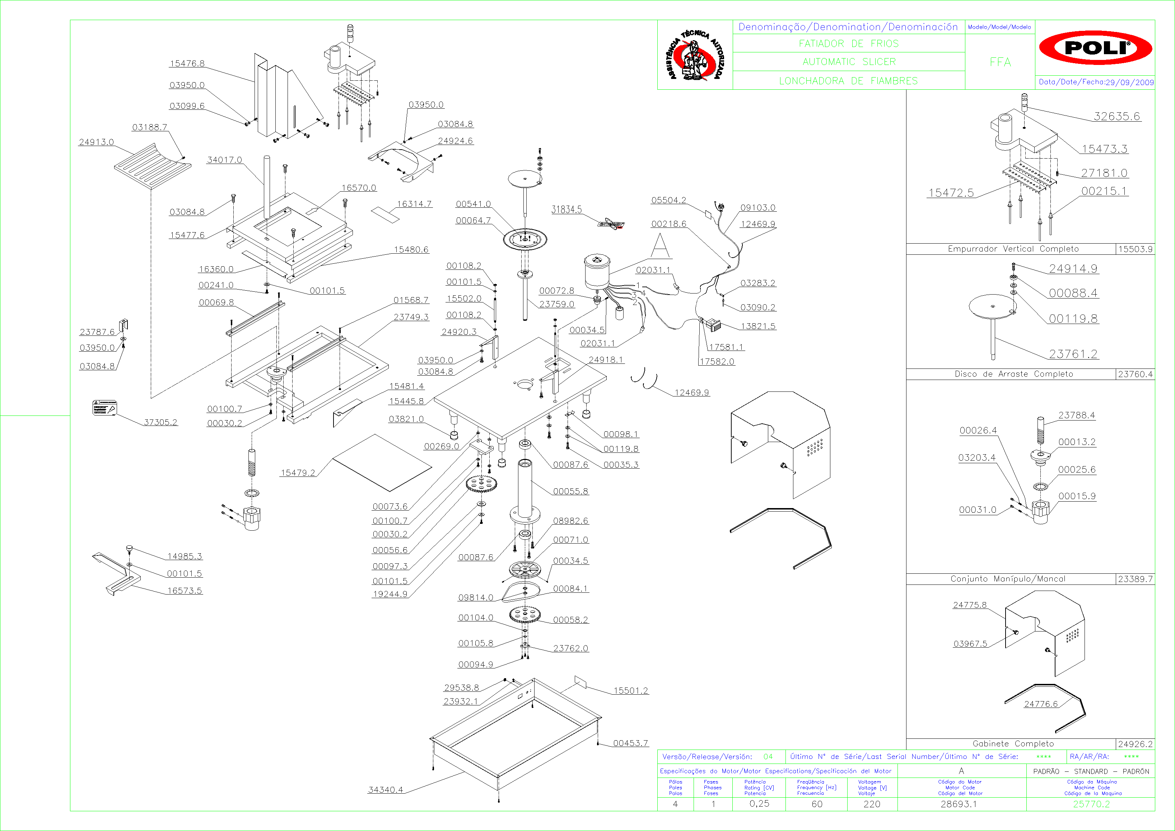Viewport: 1175px width, 831px height.
Task: Click part number 23788.4
Action: click(1077, 415)
